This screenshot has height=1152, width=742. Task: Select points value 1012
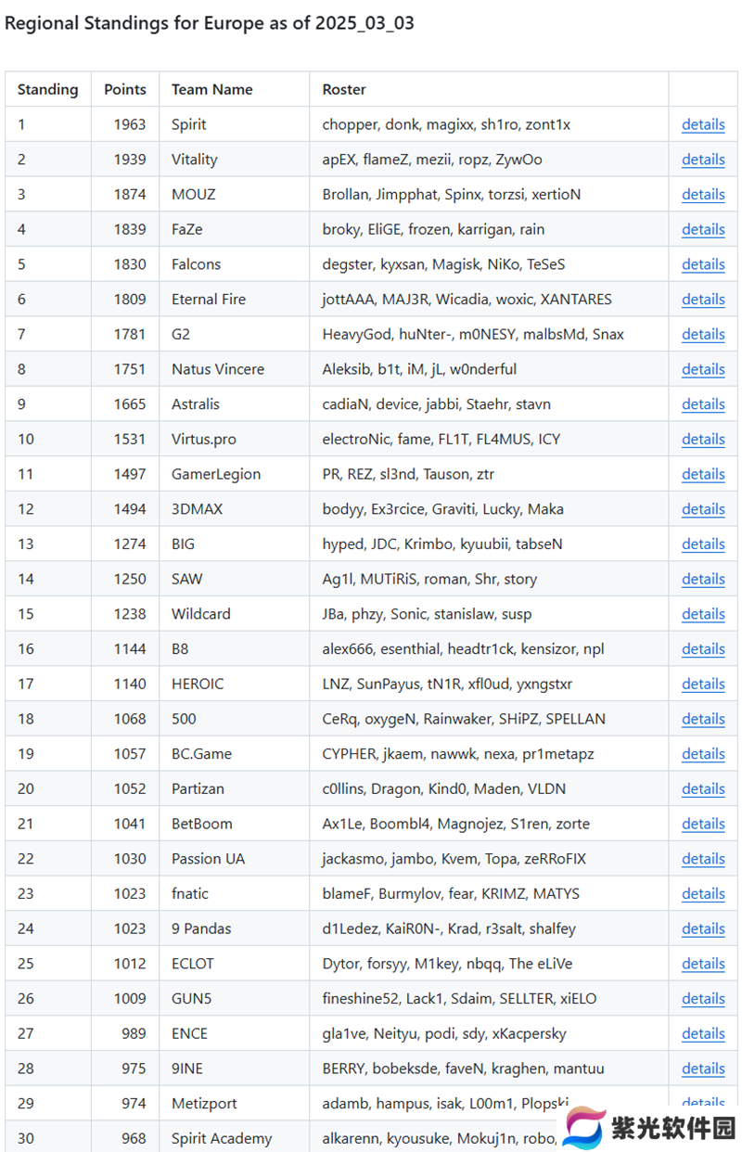click(130, 964)
